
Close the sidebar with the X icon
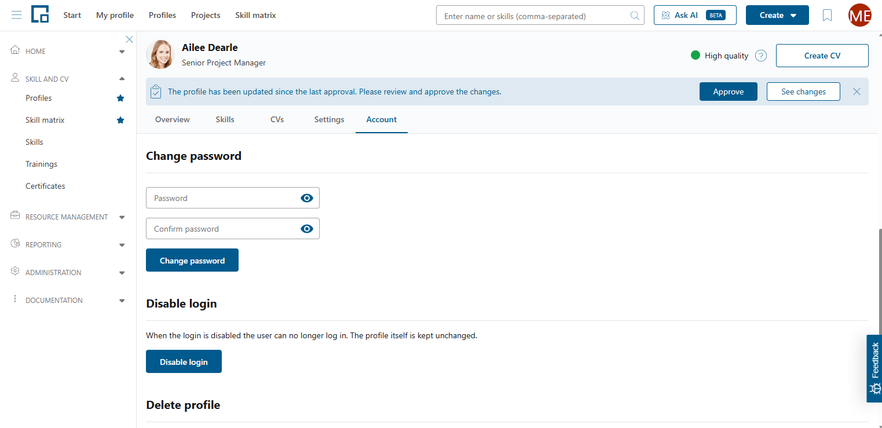click(x=129, y=39)
